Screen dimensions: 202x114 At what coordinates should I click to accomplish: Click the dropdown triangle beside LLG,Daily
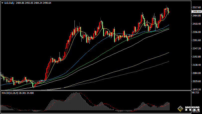pyautogui.click(x=2, y=3)
